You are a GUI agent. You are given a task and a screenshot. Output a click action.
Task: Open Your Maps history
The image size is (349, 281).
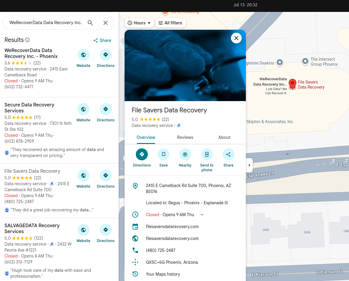163,274
